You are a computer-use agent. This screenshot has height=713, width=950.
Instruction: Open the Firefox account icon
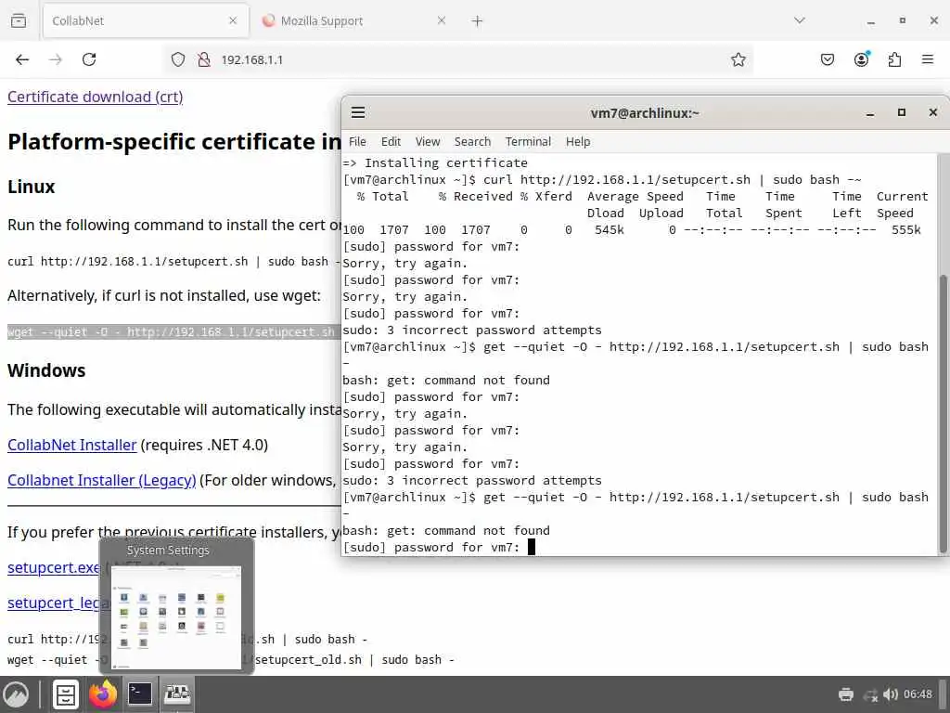862,58
